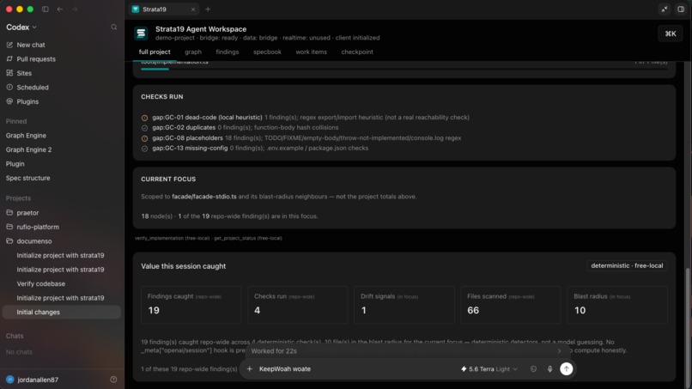Open the 5.6 Terra Light model dropdown
Image resolution: width=692 pixels, height=389 pixels.
click(x=489, y=368)
